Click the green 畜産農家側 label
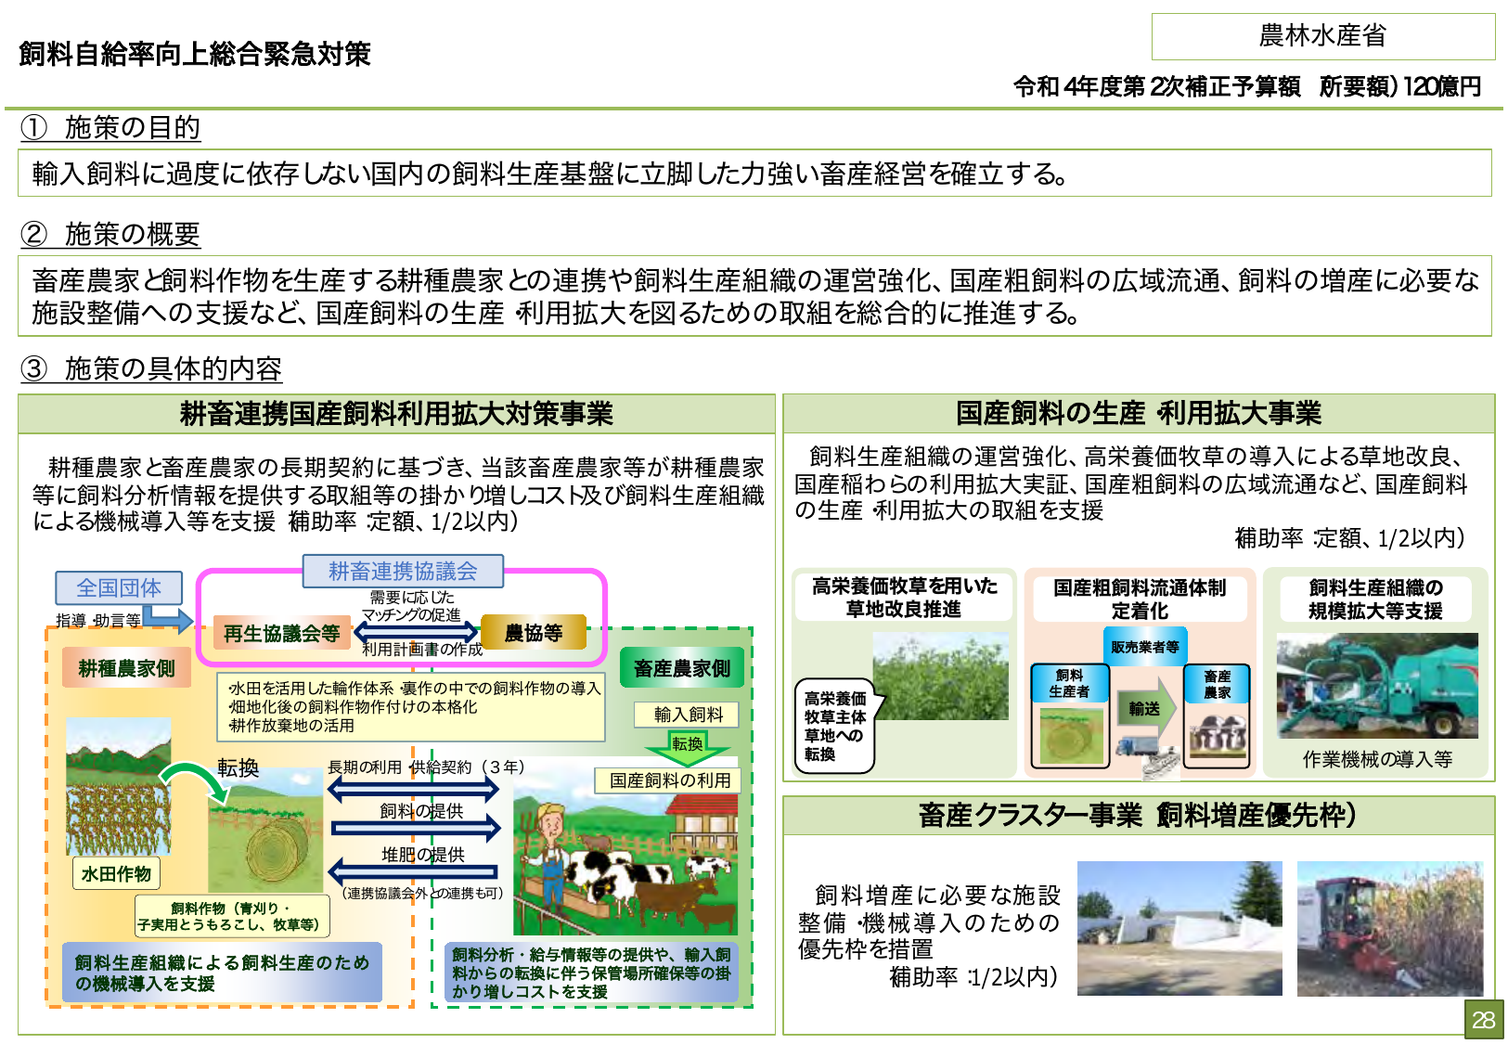Image resolution: width=1508 pixels, height=1044 pixels. pos(682,668)
